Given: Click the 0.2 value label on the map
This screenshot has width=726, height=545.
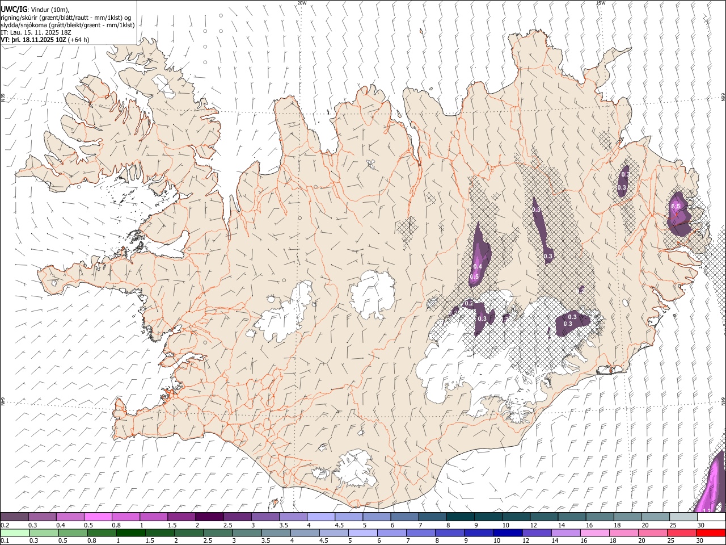Looking at the screenshot, I should coord(469,304).
